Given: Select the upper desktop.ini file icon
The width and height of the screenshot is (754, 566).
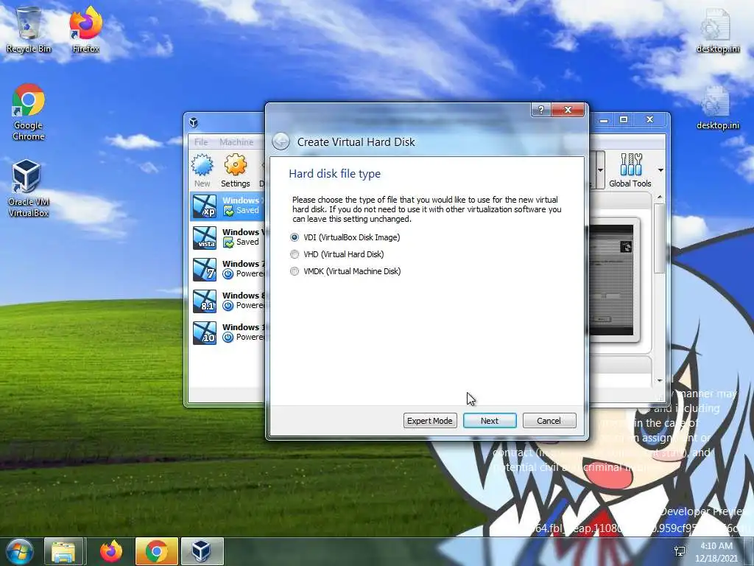Looking at the screenshot, I should [x=718, y=29].
